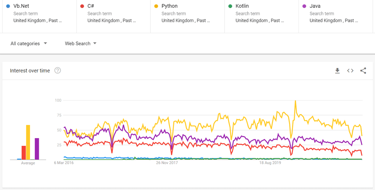Image resolution: width=375 pixels, height=190 pixels.
Task: Click the blue Vb.Net color dot
Action: click(8, 6)
